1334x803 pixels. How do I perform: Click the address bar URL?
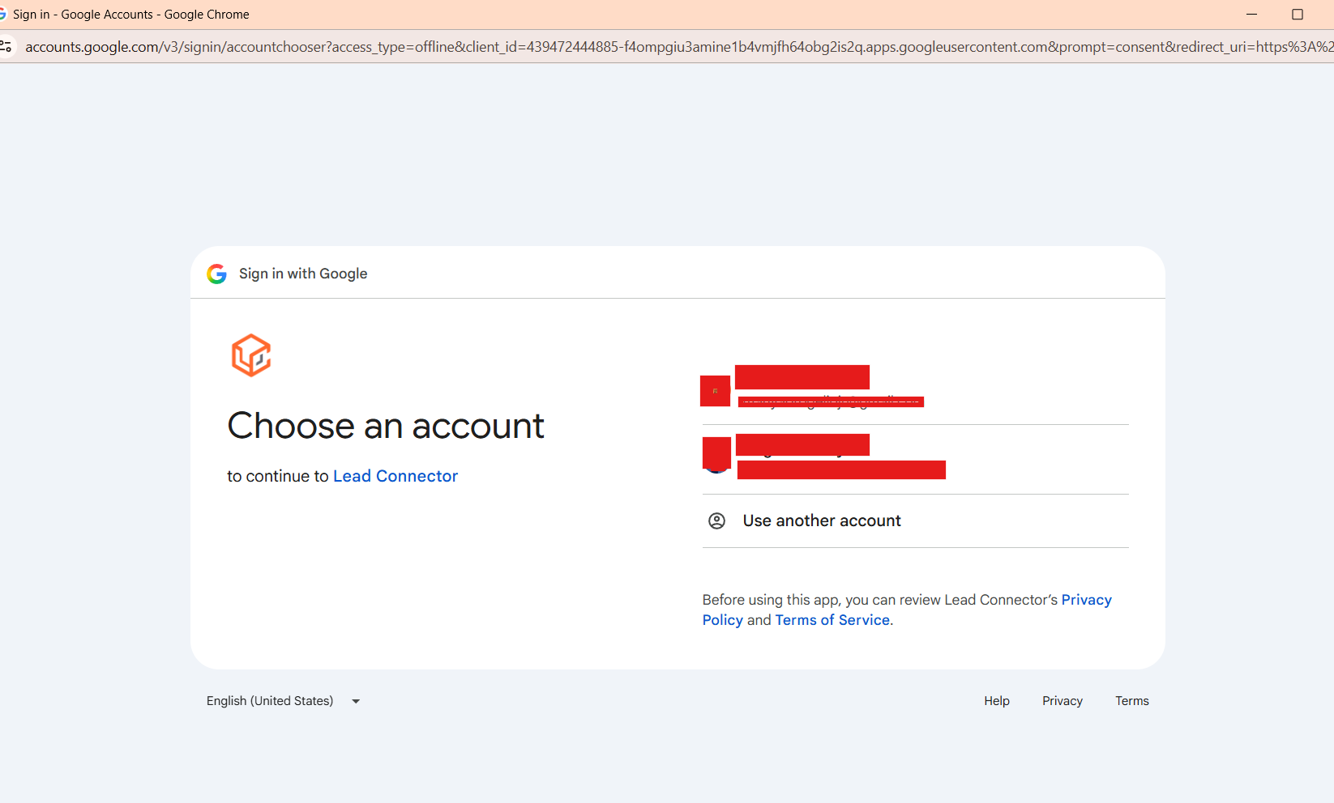[679, 47]
